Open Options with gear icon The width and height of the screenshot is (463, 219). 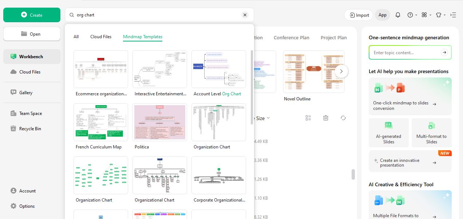click(x=32, y=206)
